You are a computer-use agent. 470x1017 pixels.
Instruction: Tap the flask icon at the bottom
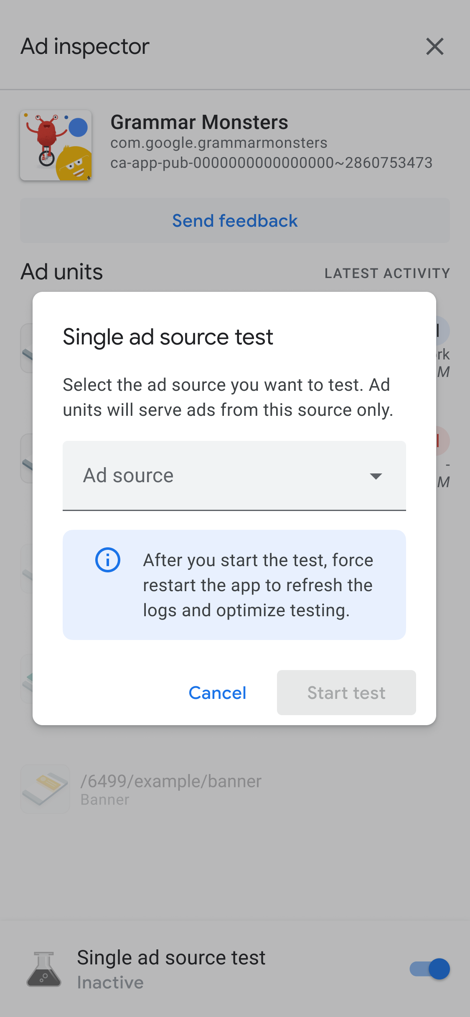point(44,969)
